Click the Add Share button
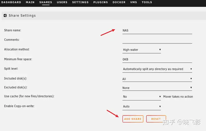This screenshot has width=206, height=131. click(x=133, y=119)
